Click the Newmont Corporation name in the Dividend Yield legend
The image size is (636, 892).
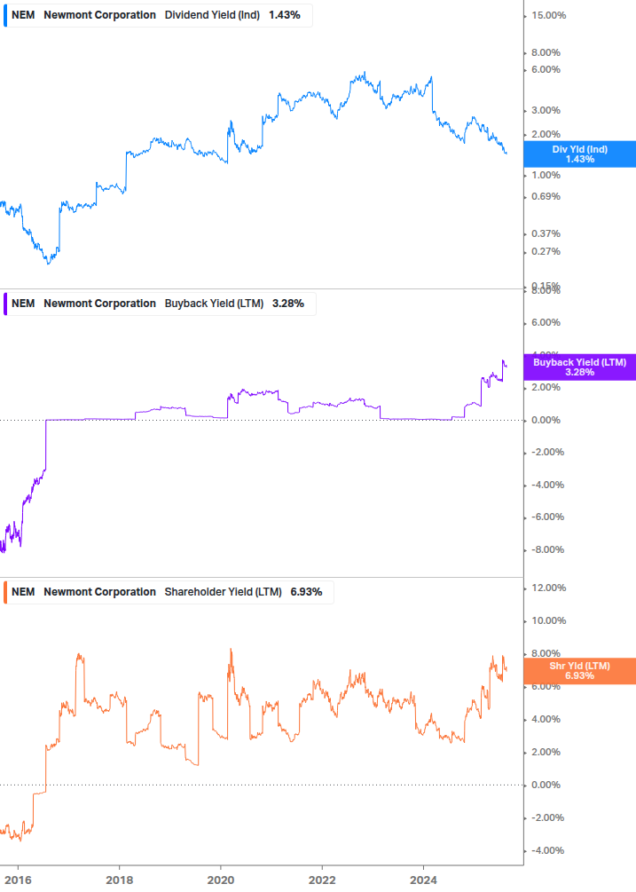click(99, 15)
